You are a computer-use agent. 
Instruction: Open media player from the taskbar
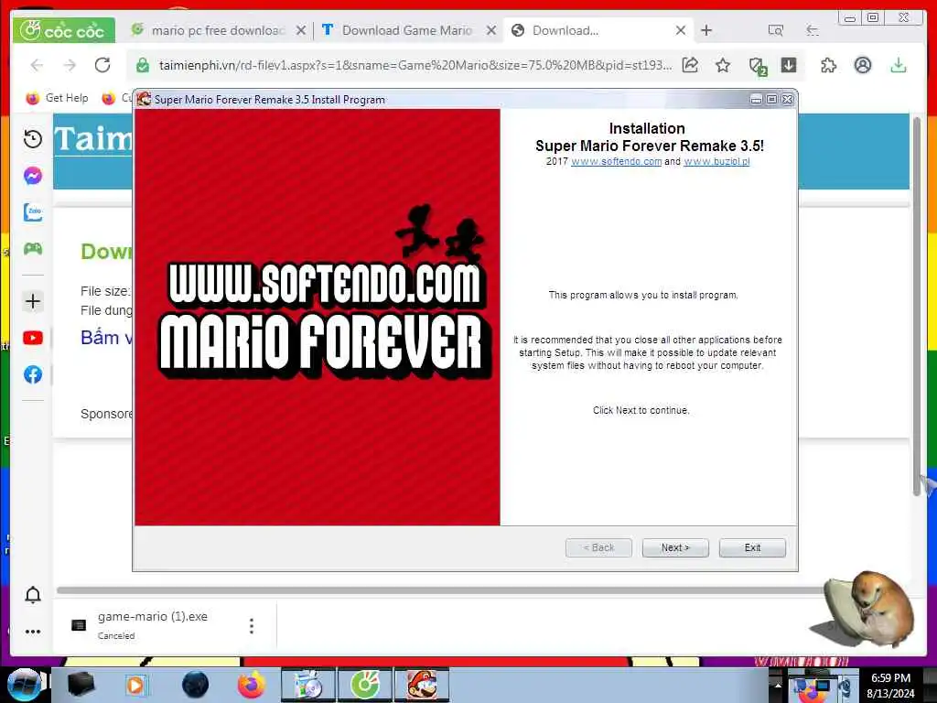(136, 685)
